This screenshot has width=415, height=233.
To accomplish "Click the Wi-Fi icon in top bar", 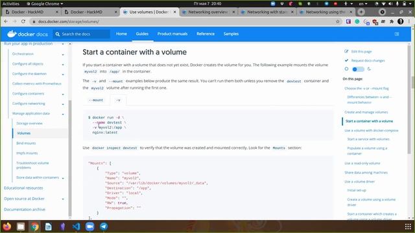I will 383,4.
